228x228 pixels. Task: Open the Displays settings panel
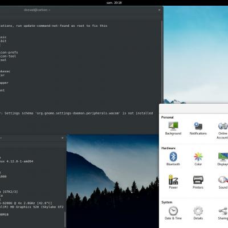[223, 158]
